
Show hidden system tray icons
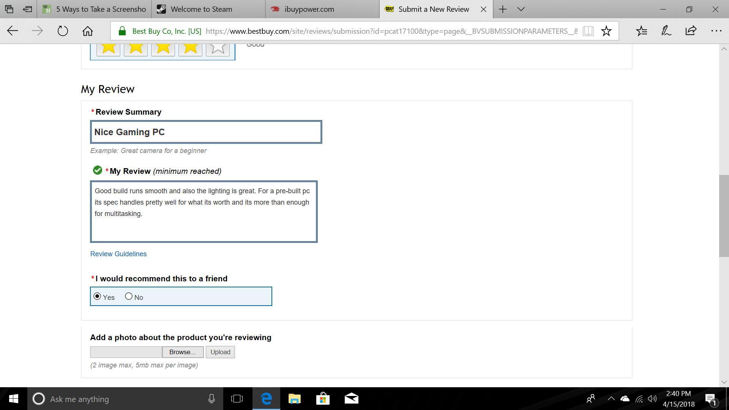(x=611, y=399)
